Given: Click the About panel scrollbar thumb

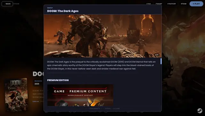Looking at the screenshot, I should [161, 61].
